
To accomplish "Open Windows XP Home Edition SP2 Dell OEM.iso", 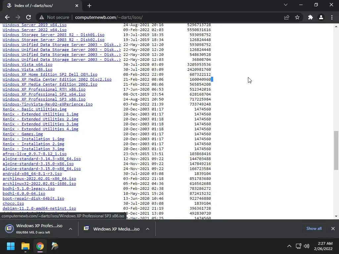I will coord(50,74).
